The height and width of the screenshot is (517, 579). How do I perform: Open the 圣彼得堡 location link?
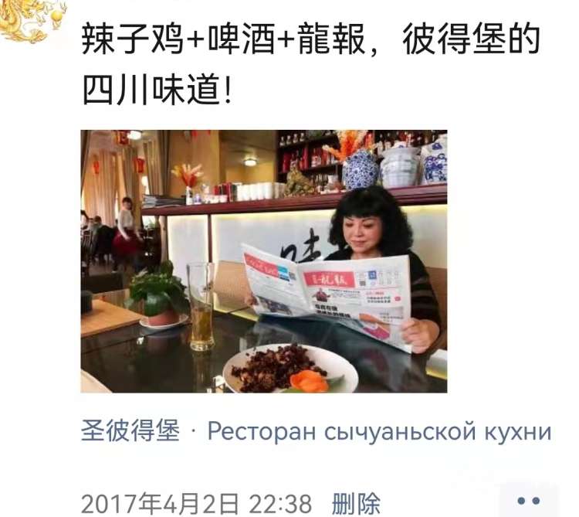tap(130, 430)
